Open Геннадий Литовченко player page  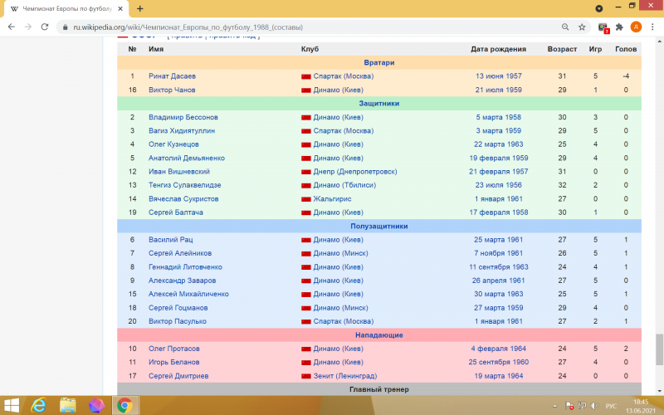pyautogui.click(x=185, y=267)
